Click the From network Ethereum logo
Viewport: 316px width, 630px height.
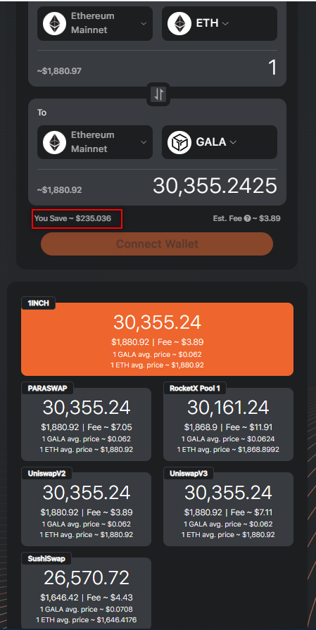[x=55, y=23]
